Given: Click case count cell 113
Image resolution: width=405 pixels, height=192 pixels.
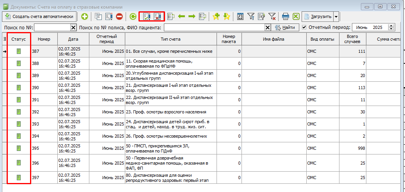Looking at the screenshot, I should pos(353,88).
